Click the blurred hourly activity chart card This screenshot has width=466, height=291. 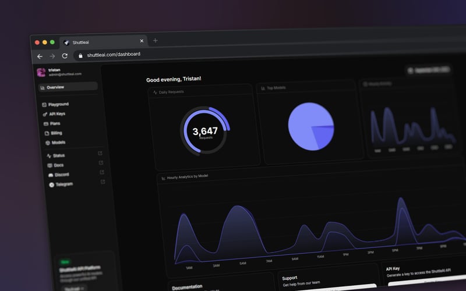(x=410, y=119)
